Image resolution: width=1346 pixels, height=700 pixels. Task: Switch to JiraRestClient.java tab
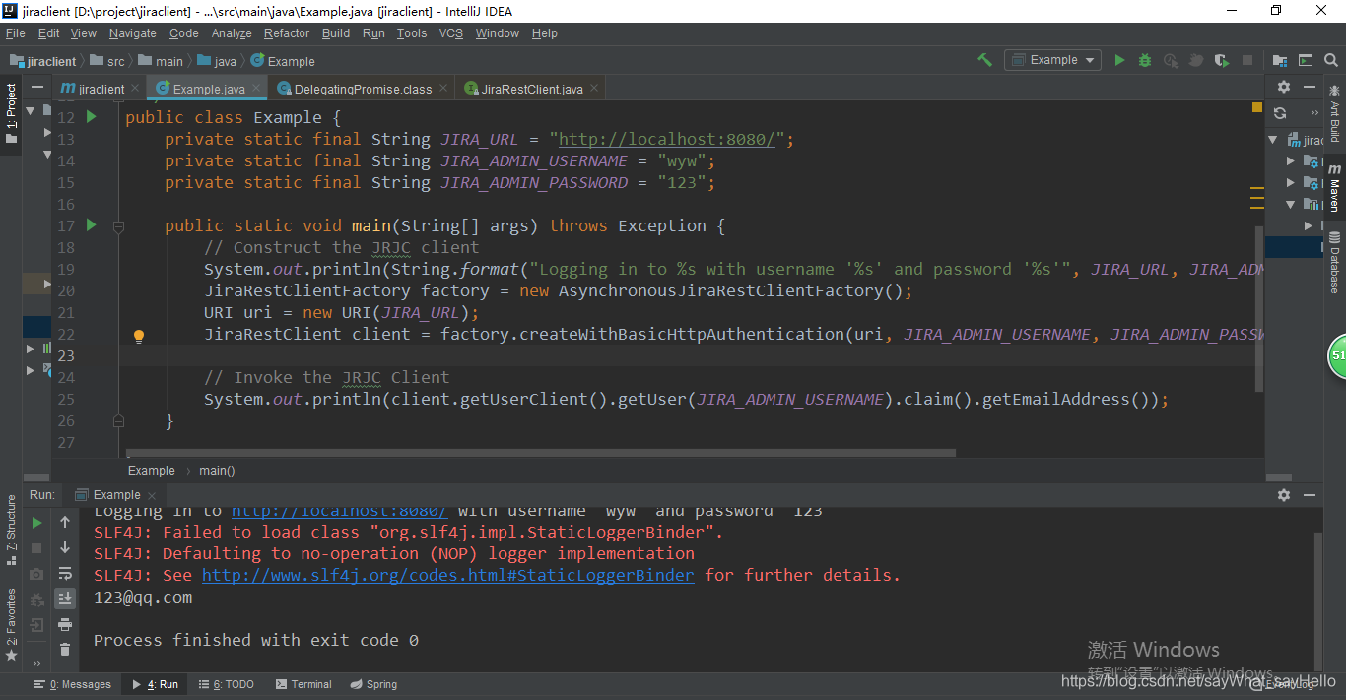point(532,89)
